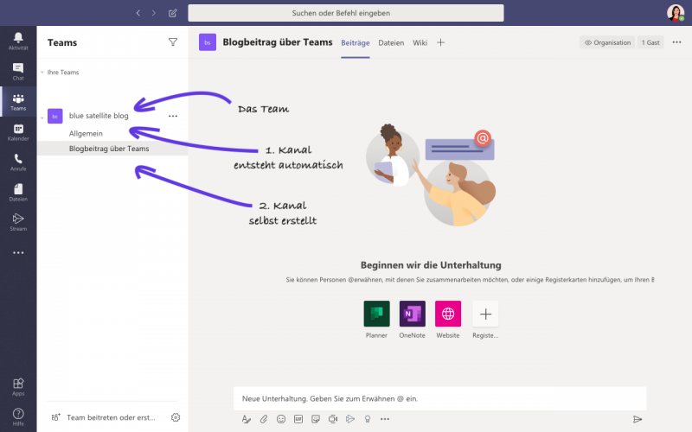Viewport: 692px width, 432px height.
Task: Open the Aktivität feed in sidebar
Action: tap(18, 41)
